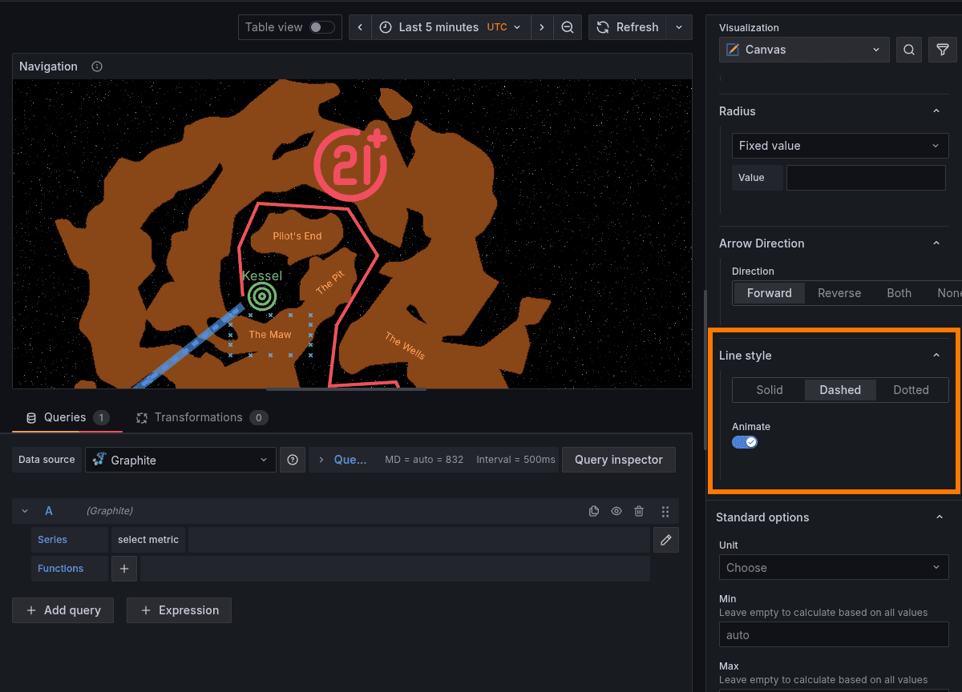The image size is (962, 692).
Task: Zoom out the time range with magnifier icon
Action: [x=568, y=26]
